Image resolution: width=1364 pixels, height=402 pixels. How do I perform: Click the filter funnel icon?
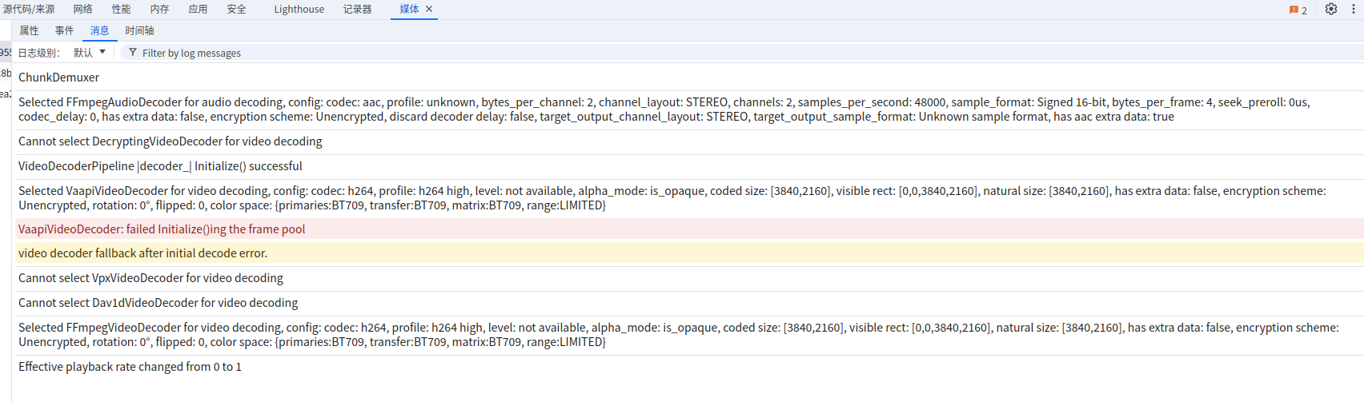tap(133, 52)
